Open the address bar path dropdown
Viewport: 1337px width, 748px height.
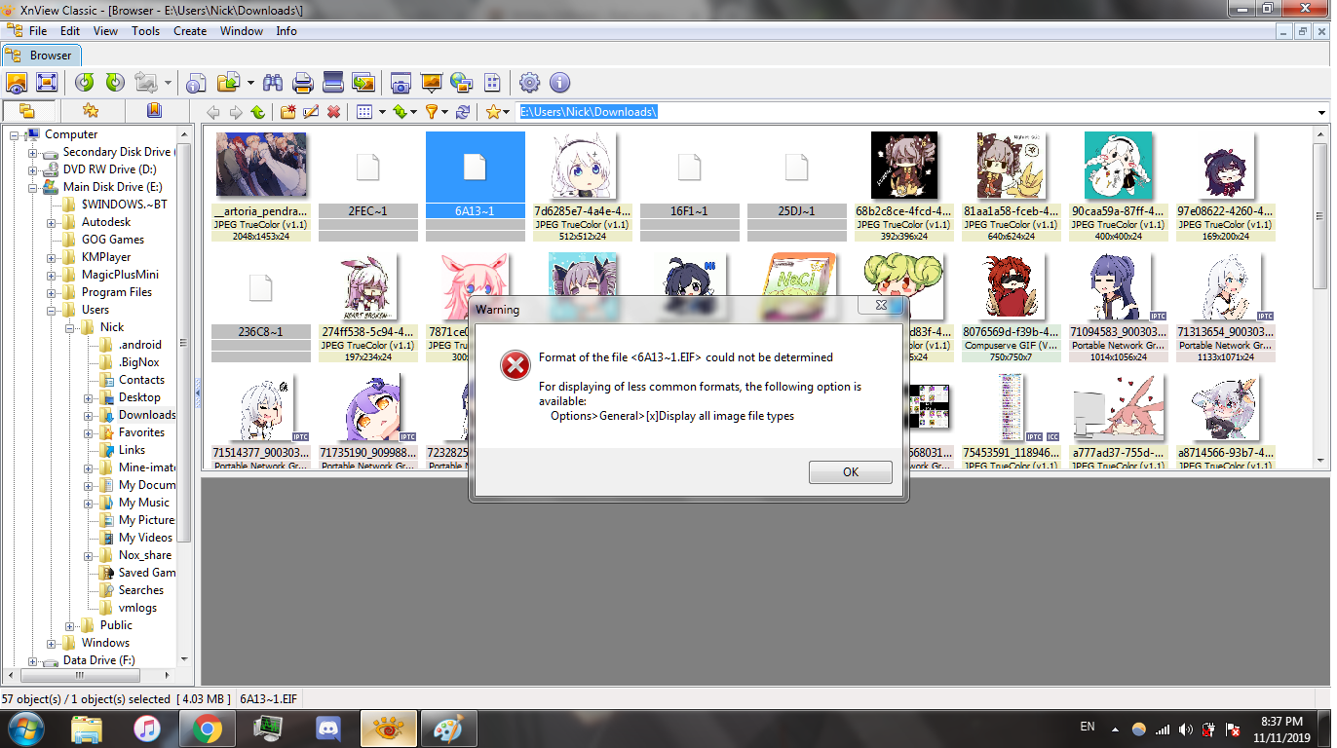[1321, 112]
